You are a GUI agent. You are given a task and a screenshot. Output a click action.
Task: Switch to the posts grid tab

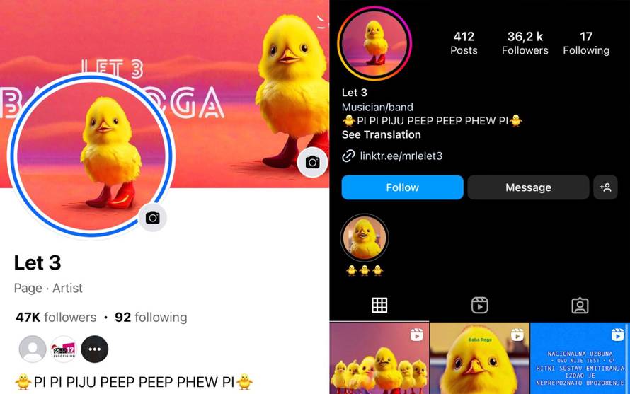(379, 306)
